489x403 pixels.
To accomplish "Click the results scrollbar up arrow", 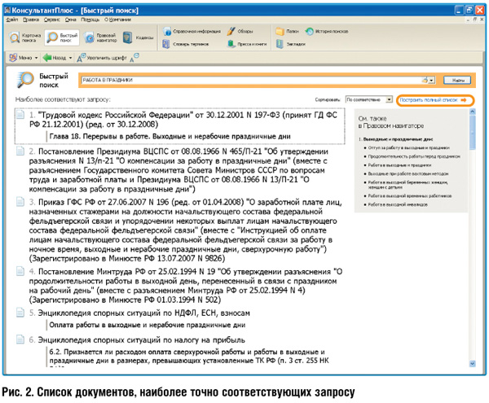I will (x=473, y=112).
